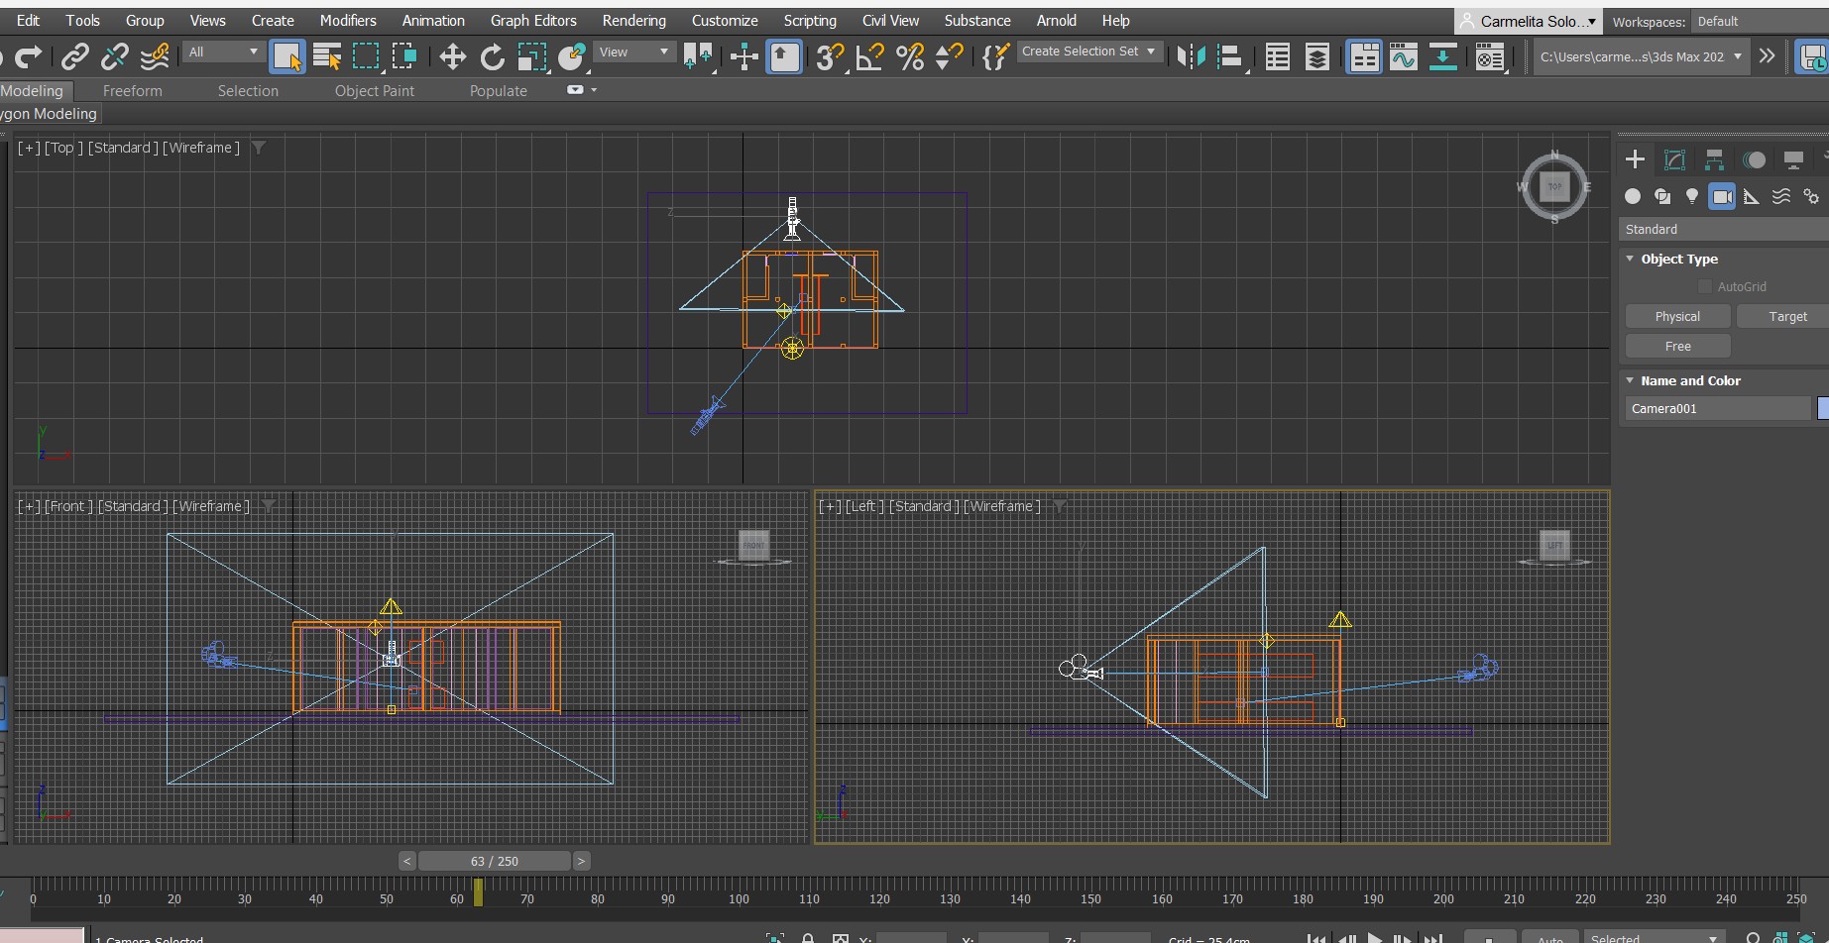Activate the Rotate tool
This screenshot has height=943, width=1829.
tap(492, 57)
